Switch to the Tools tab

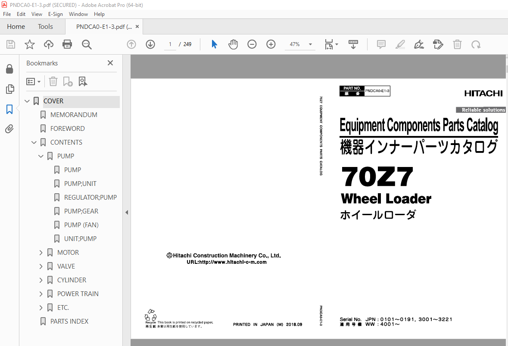[x=45, y=27]
